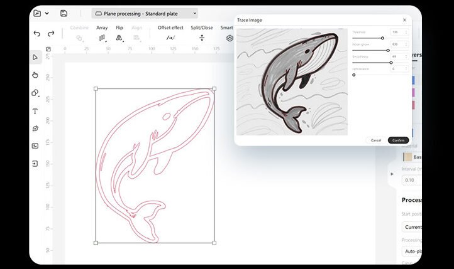Adjust the Noise ignore slider handle

coord(388,51)
